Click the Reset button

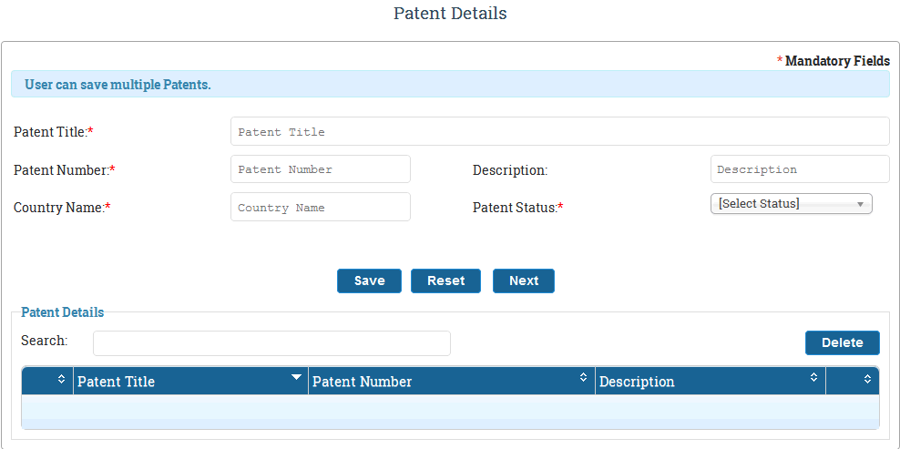pos(446,281)
